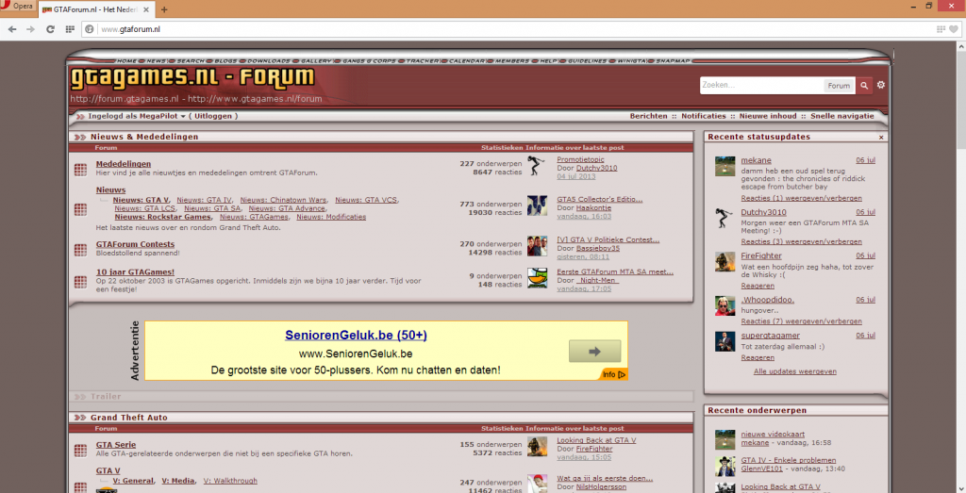
Task: Open Berichten in the user bar
Action: coord(648,116)
